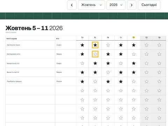This screenshot has width=168, height=126.
Task: Unmark Monday star for Винести сміття
Action: point(82,72)
